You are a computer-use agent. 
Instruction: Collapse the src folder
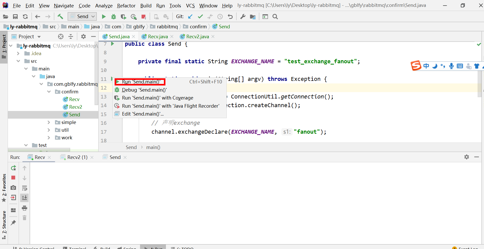pos(18,61)
